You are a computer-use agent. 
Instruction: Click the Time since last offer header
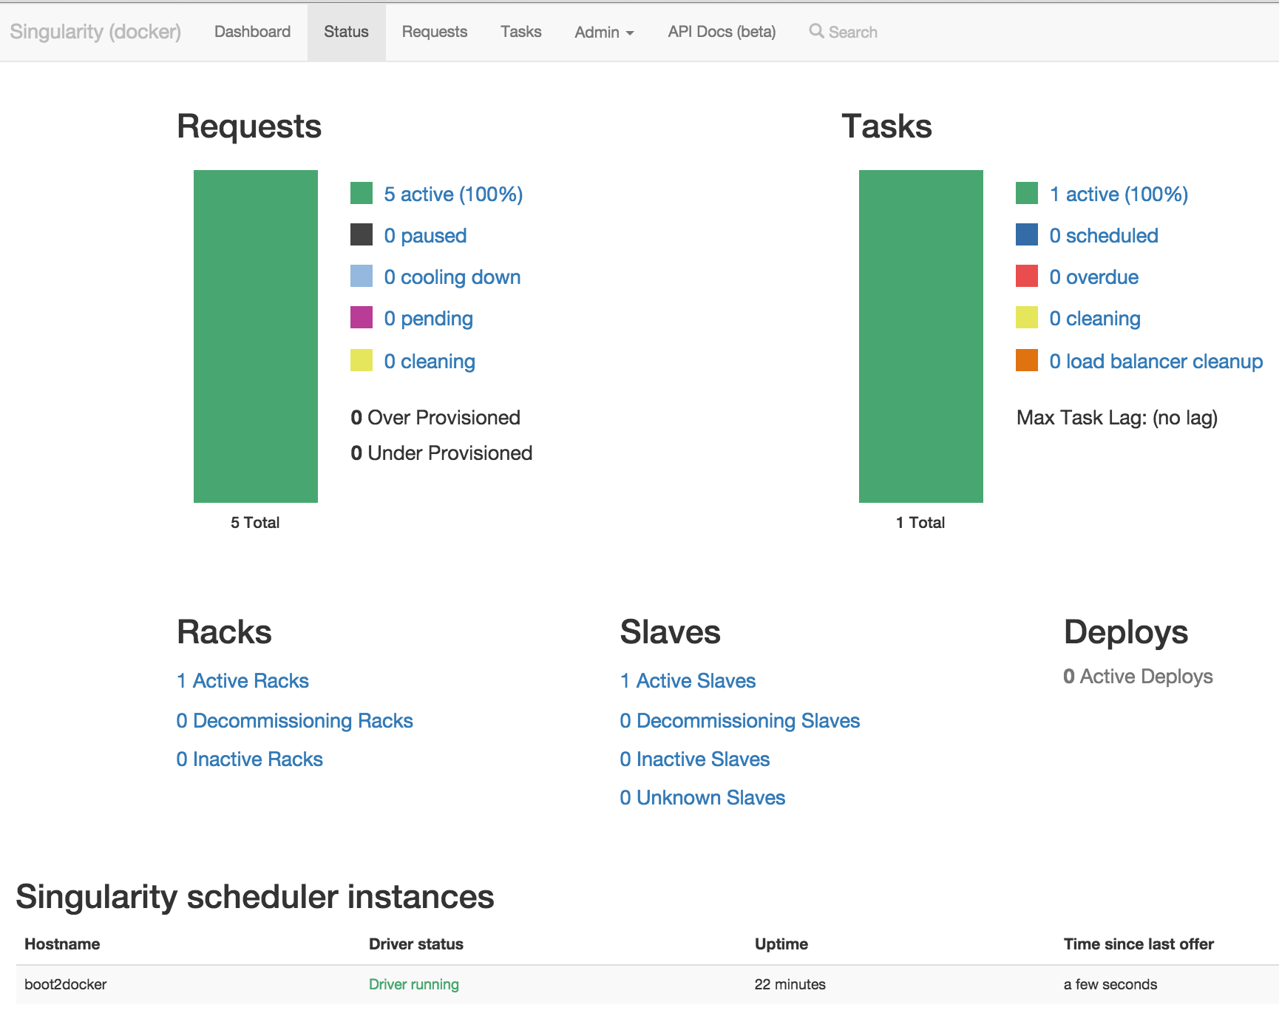coord(1139,944)
